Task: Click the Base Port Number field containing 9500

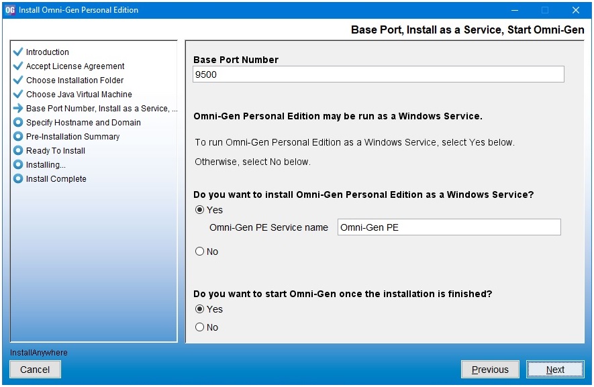Action: (x=379, y=74)
